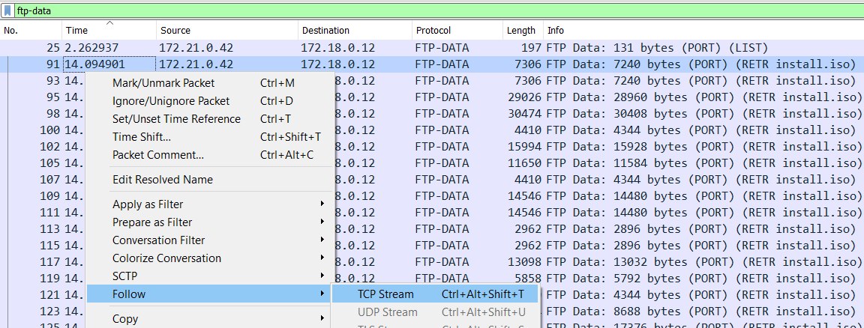Click the Info cell showing 8688 bytes
Viewport: 864px width, 328px height.
[701, 312]
